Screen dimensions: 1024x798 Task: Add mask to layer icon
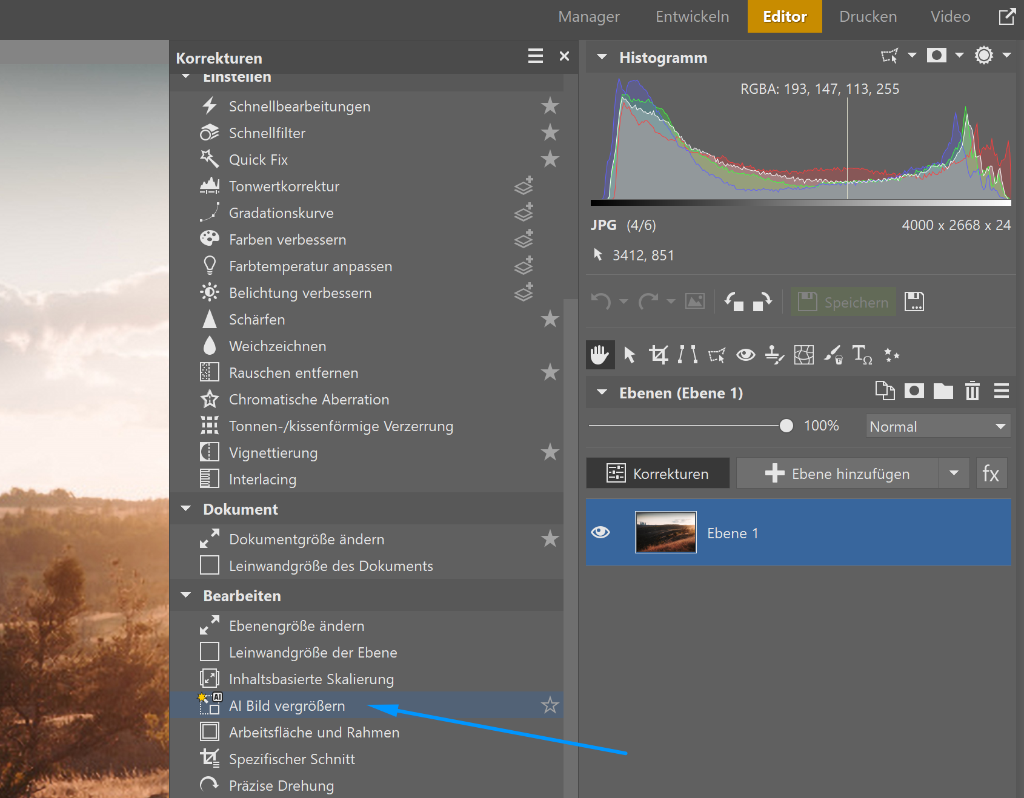pyautogui.click(x=914, y=392)
